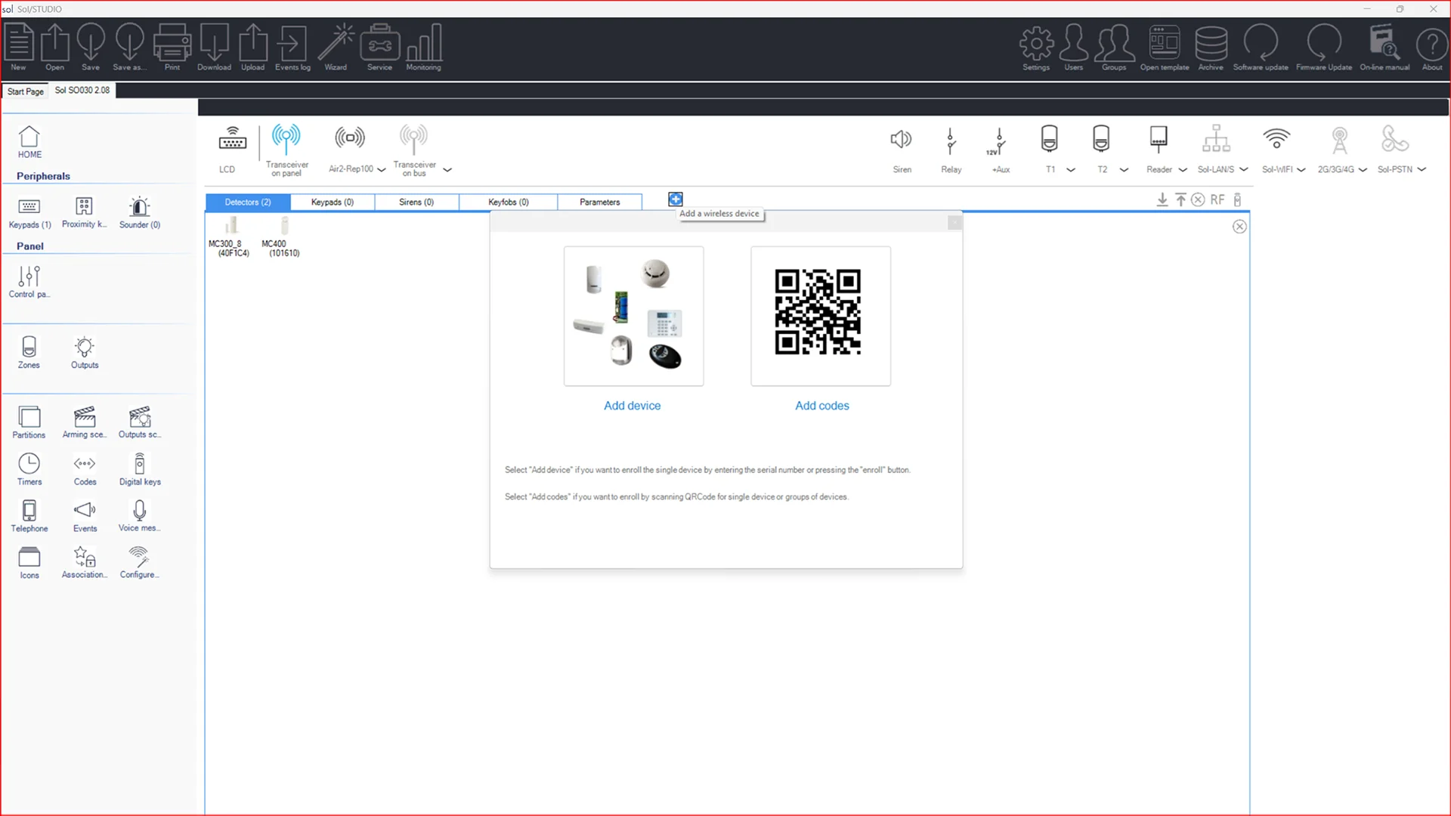
Task: Open the Wizard tool
Action: tap(336, 45)
